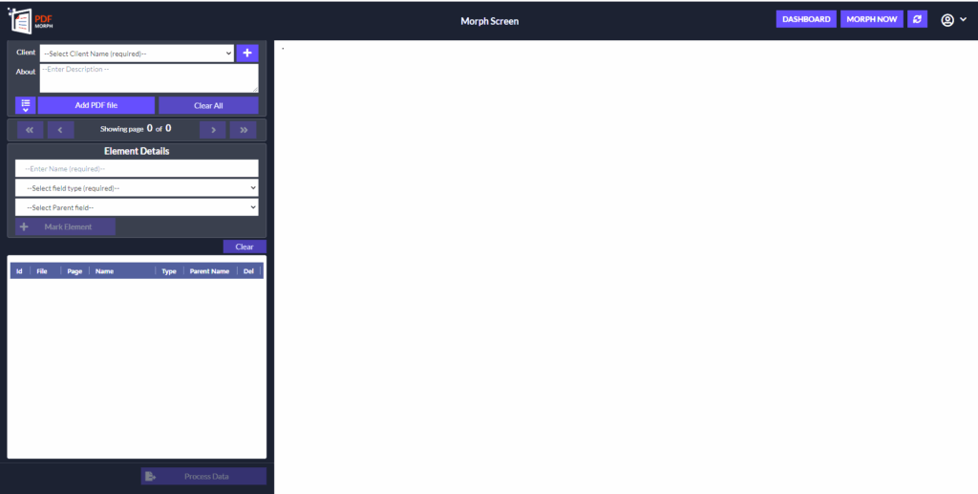The image size is (978, 494).
Task: Click the About label
Action: tap(26, 72)
